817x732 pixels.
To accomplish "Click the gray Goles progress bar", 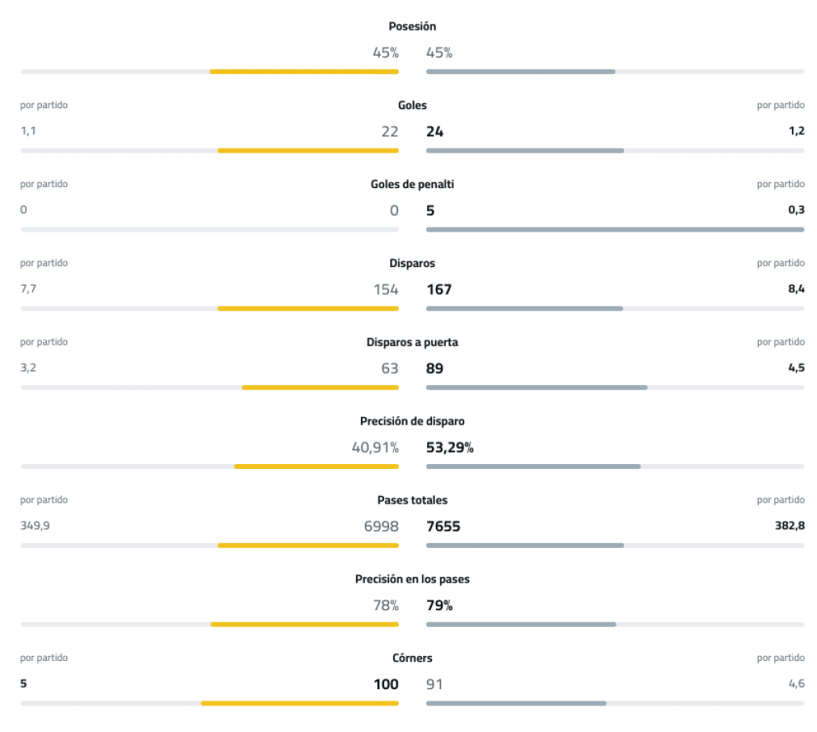I will [x=525, y=151].
